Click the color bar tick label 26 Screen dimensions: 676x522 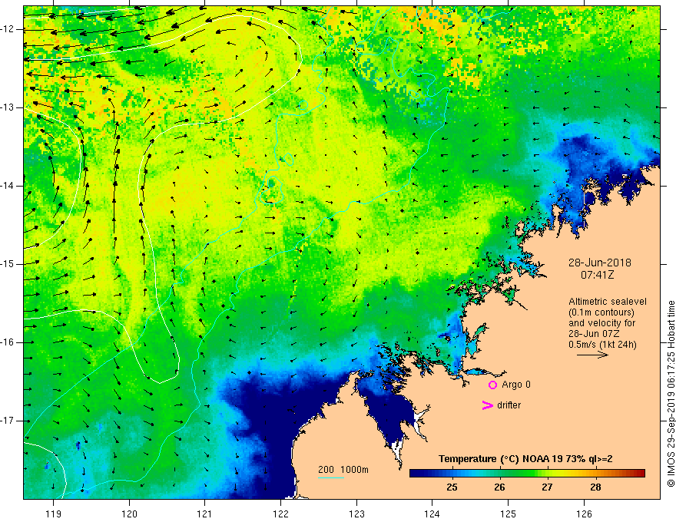tap(499, 487)
